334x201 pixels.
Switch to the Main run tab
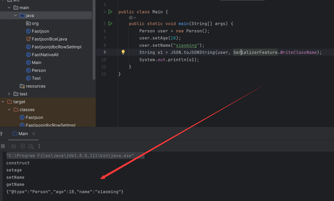tap(23, 134)
